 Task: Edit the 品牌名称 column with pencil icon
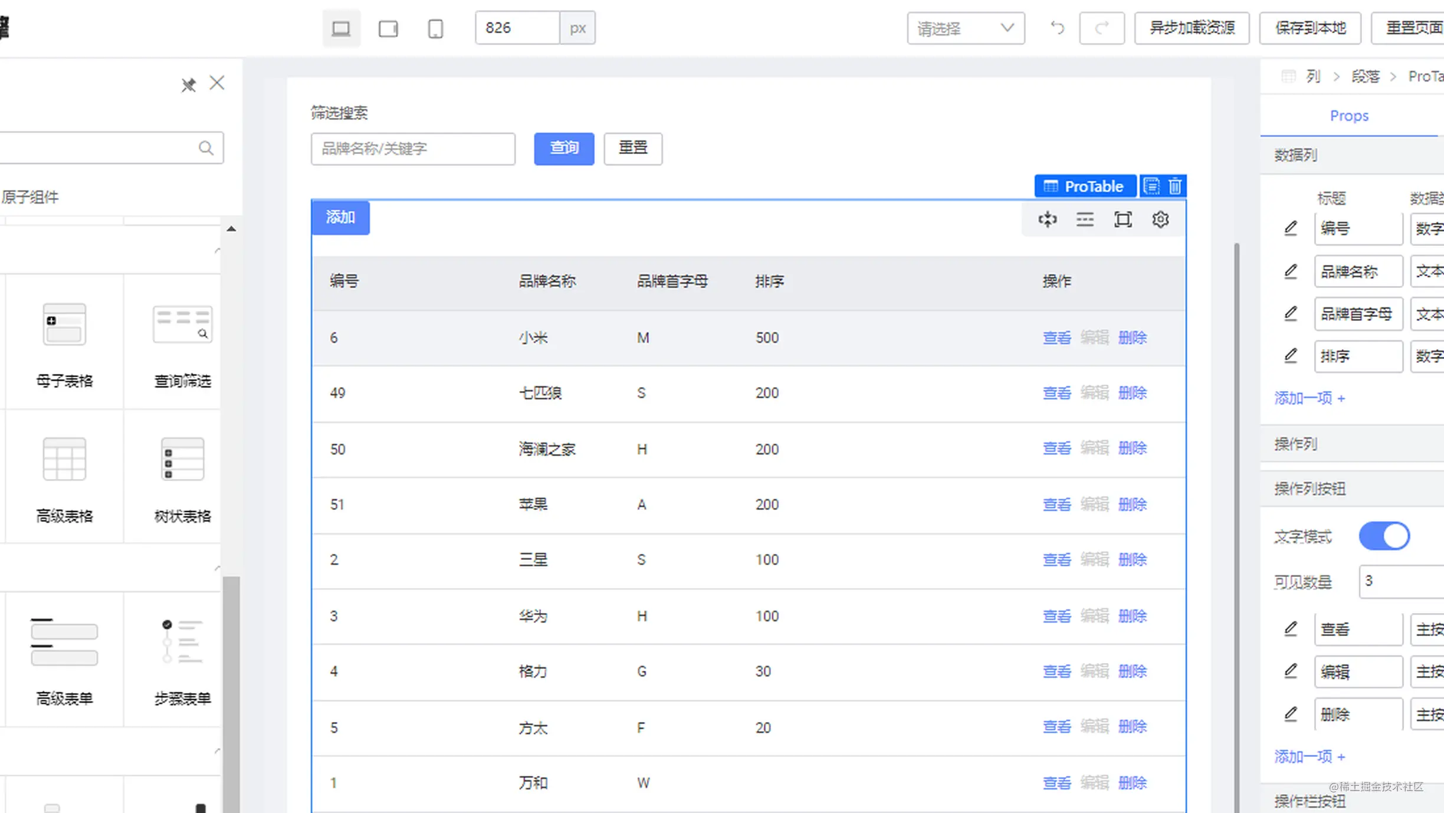point(1291,271)
